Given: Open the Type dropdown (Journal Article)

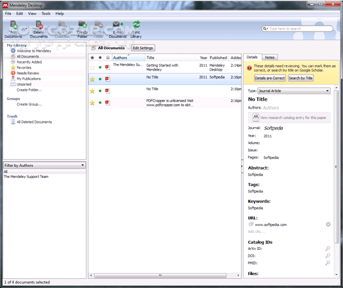Looking at the screenshot, I should tap(294, 91).
